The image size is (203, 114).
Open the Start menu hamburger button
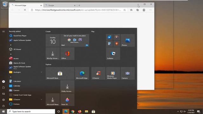pyautogui.click(x=3, y=31)
